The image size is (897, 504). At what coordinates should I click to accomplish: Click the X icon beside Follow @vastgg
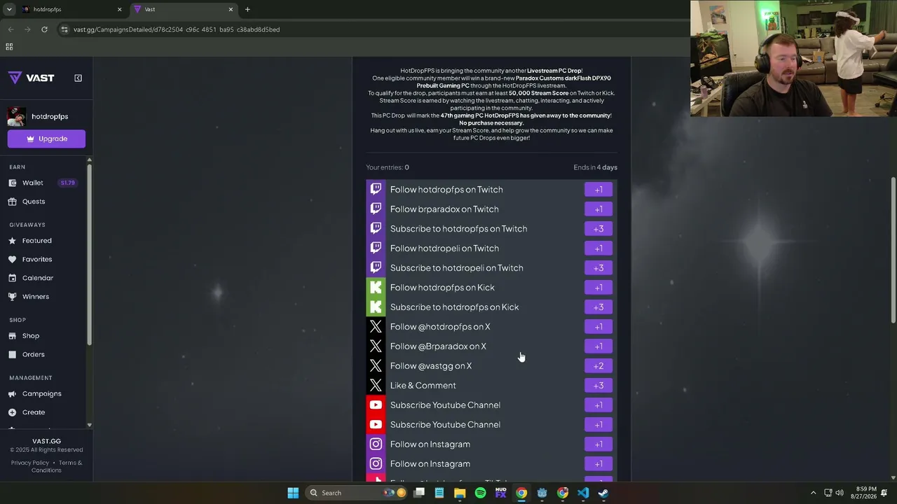point(376,365)
